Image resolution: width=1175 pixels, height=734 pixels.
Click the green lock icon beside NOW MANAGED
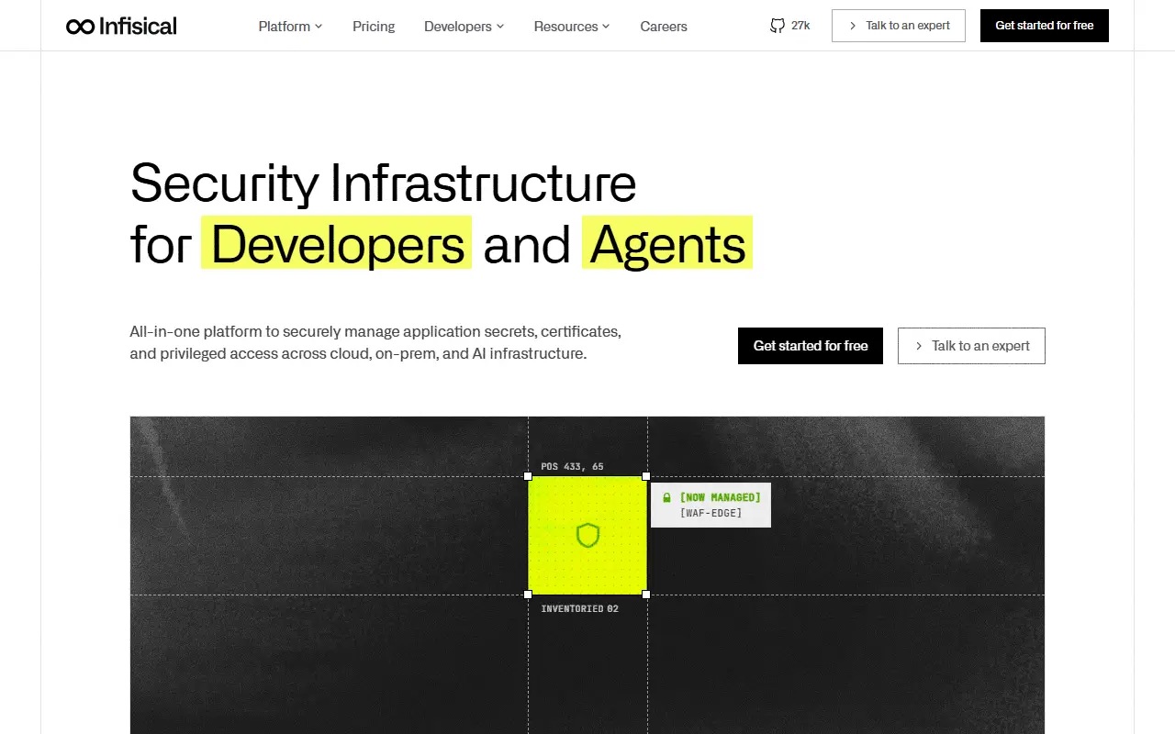(667, 497)
